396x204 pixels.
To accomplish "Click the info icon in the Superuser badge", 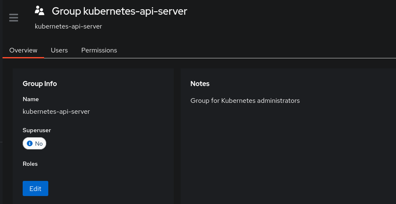I will pyautogui.click(x=30, y=144).
